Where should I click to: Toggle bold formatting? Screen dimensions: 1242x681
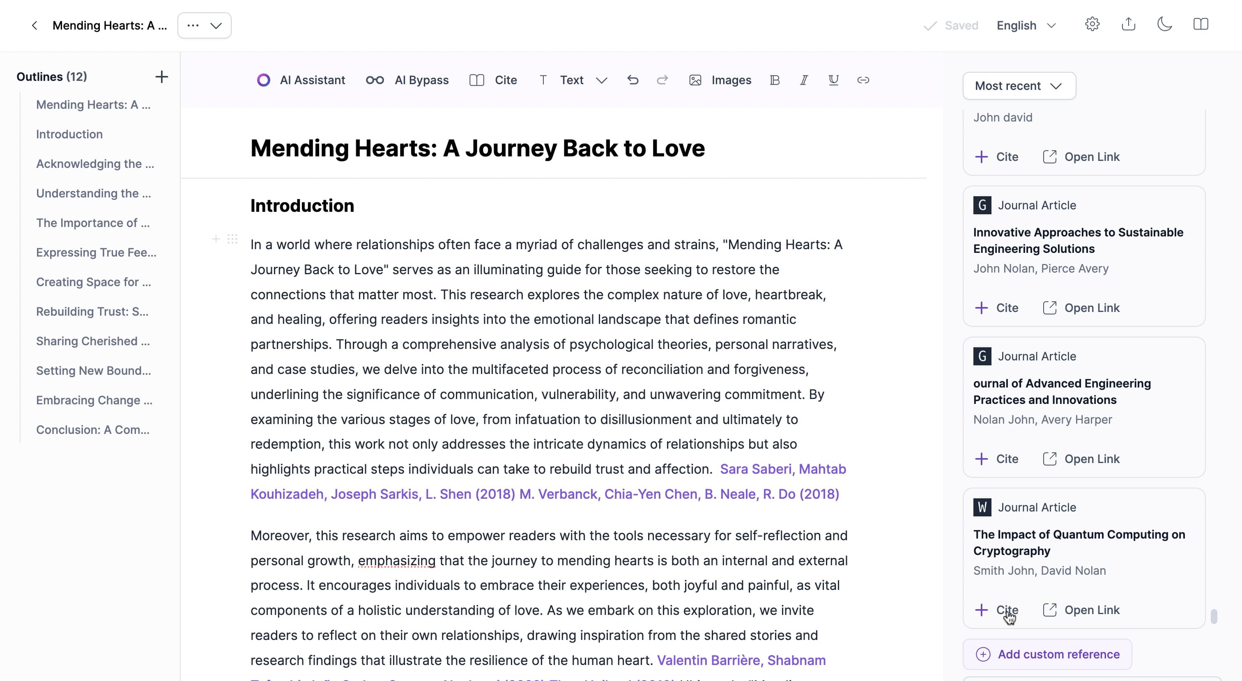pyautogui.click(x=775, y=80)
